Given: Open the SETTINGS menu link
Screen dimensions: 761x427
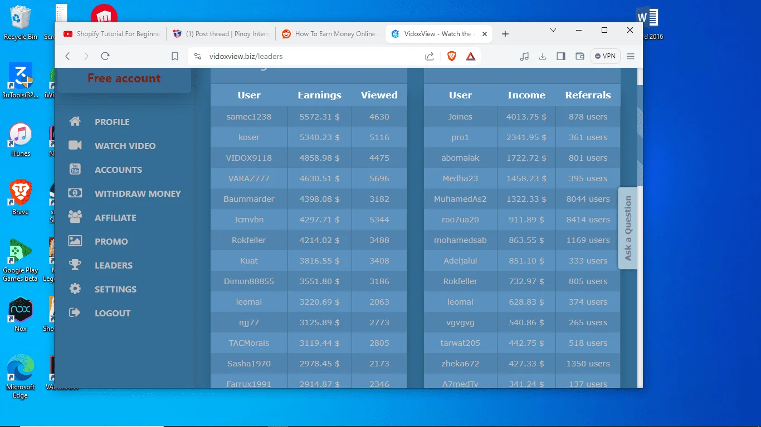Looking at the screenshot, I should (115, 290).
